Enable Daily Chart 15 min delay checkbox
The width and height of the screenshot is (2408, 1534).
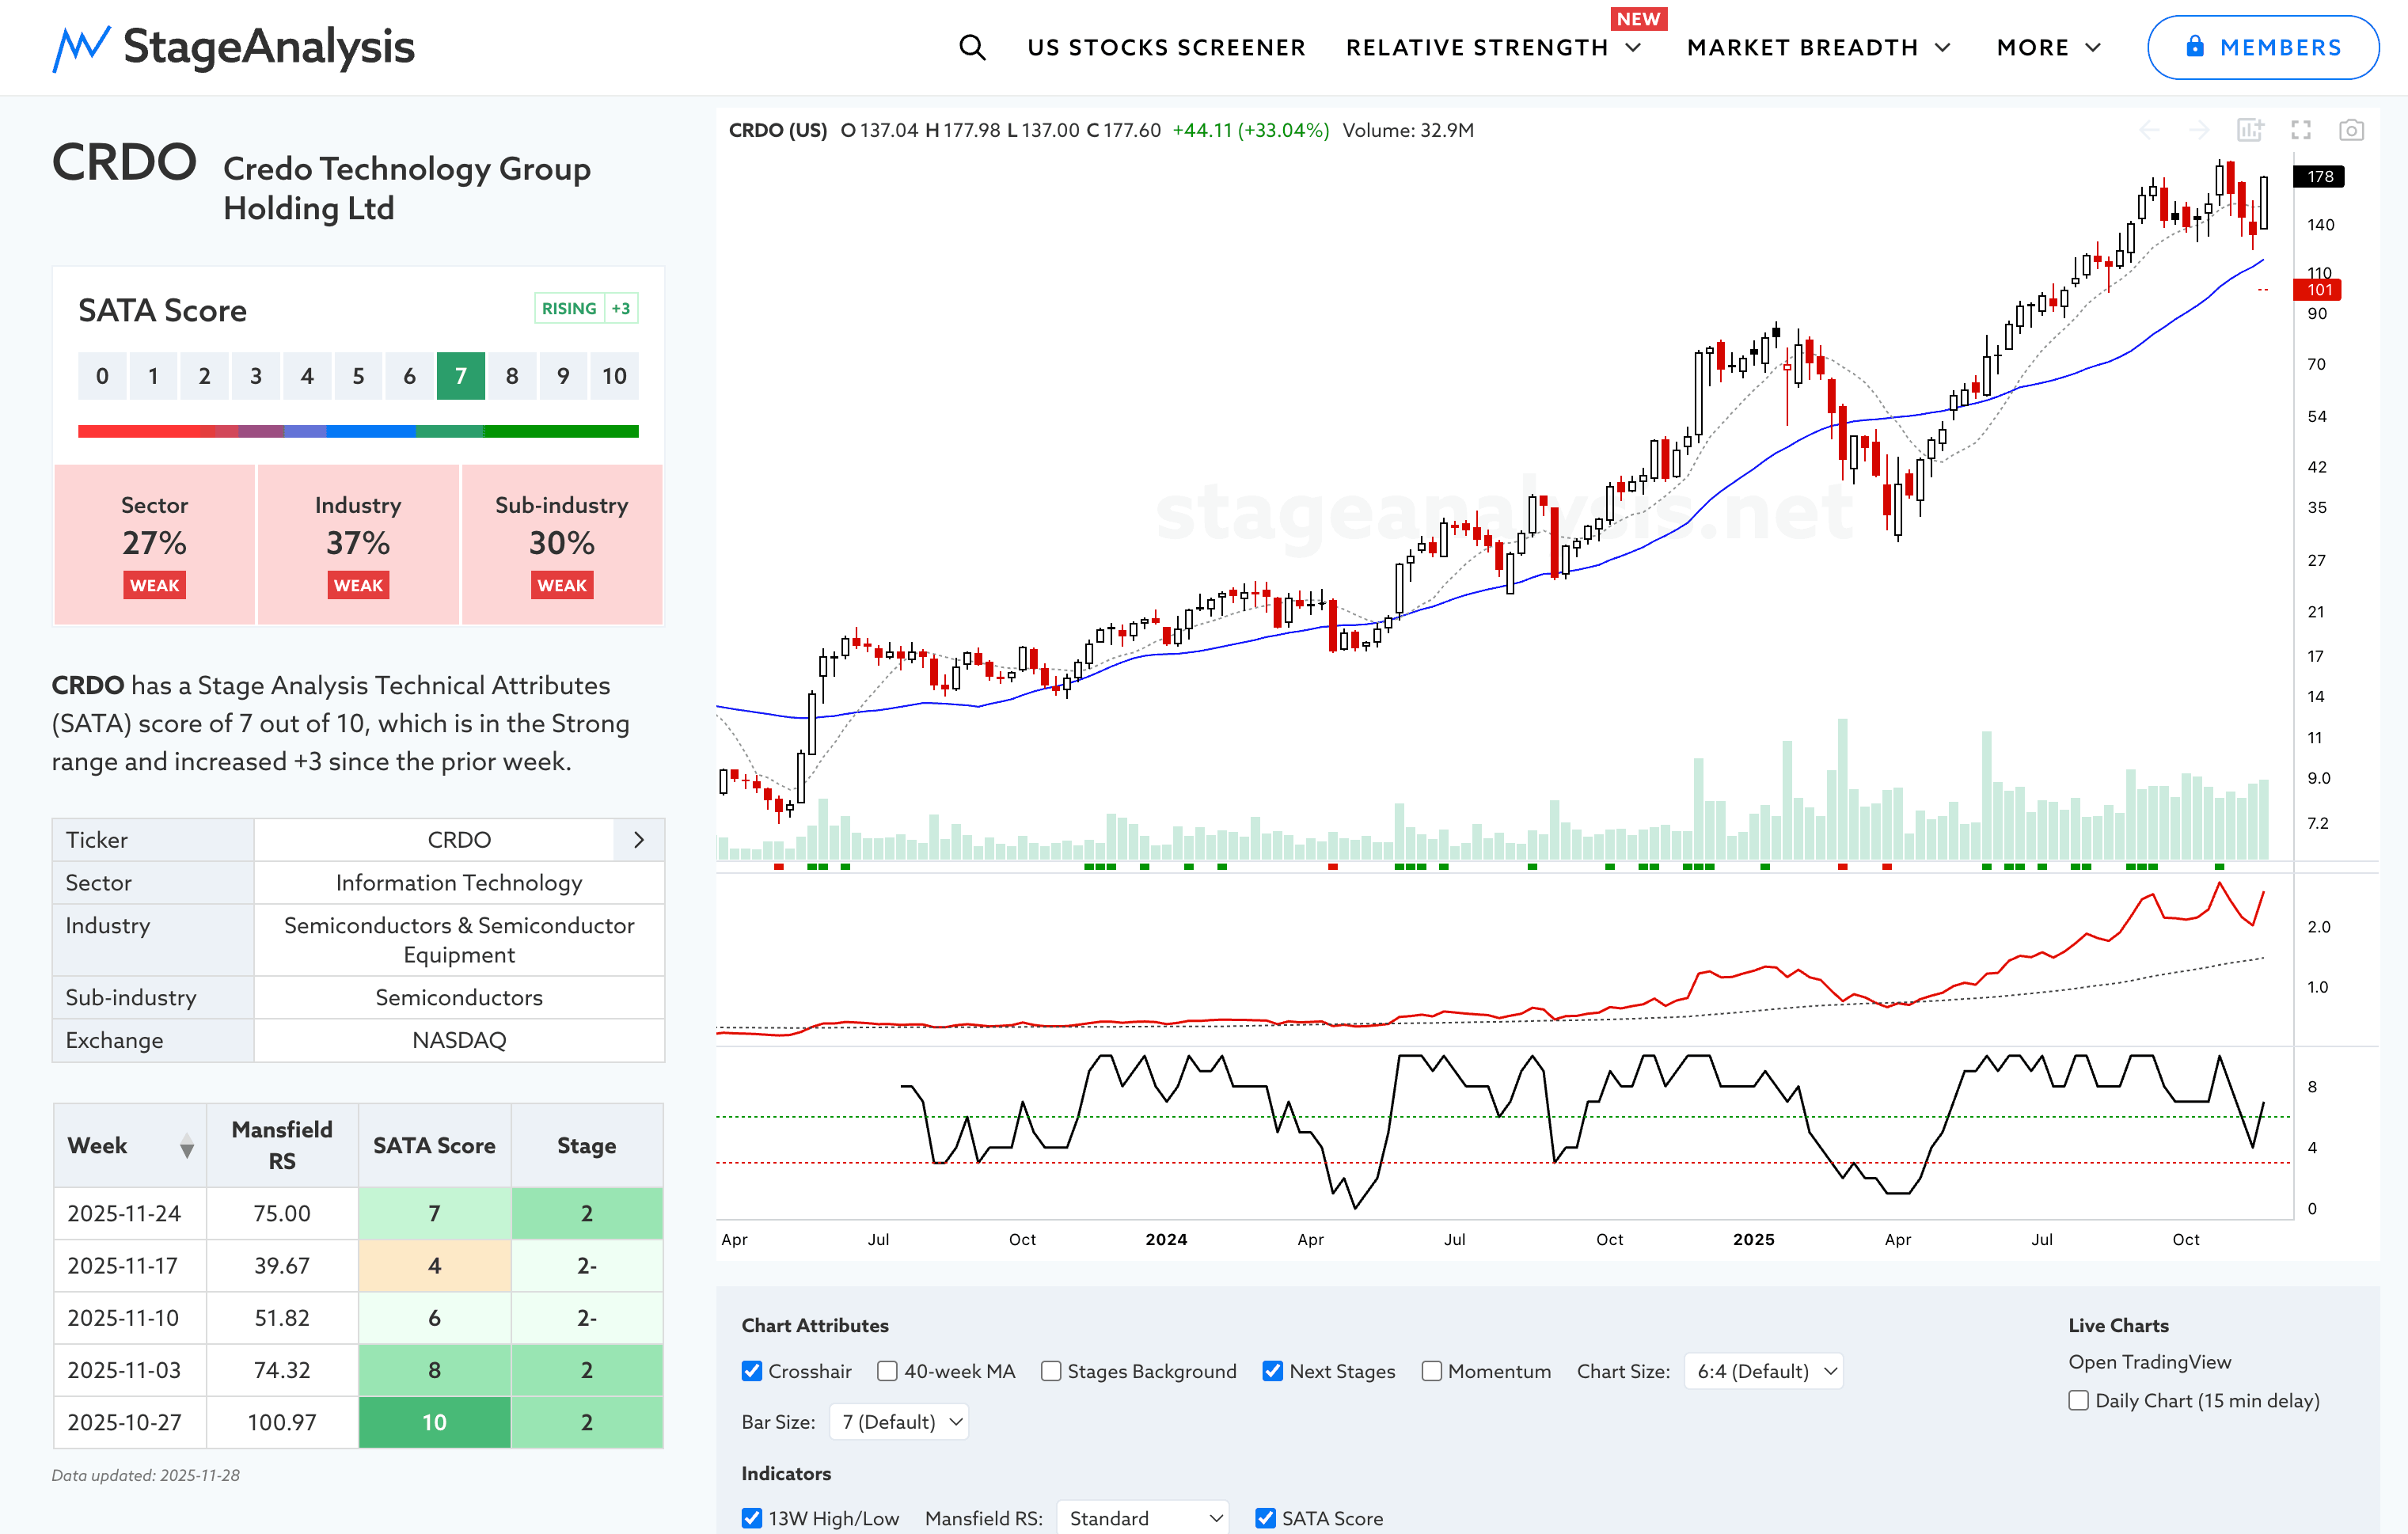coord(2078,1400)
